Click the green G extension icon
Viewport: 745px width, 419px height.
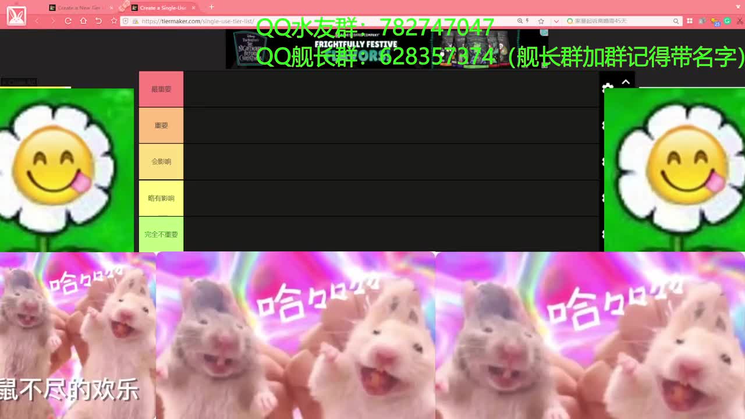727,21
